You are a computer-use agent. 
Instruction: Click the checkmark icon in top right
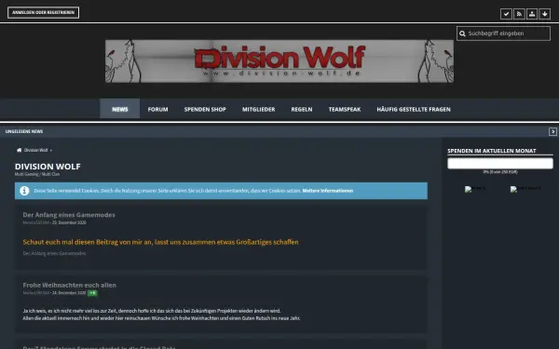(x=506, y=14)
